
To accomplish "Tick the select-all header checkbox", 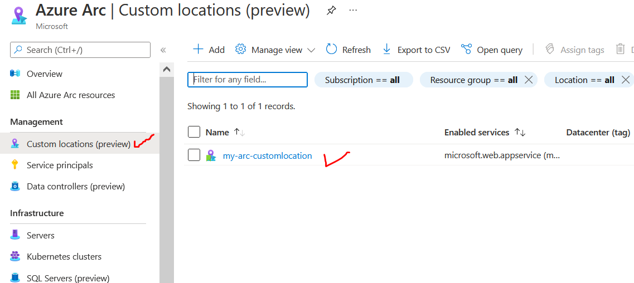I will pos(194,132).
